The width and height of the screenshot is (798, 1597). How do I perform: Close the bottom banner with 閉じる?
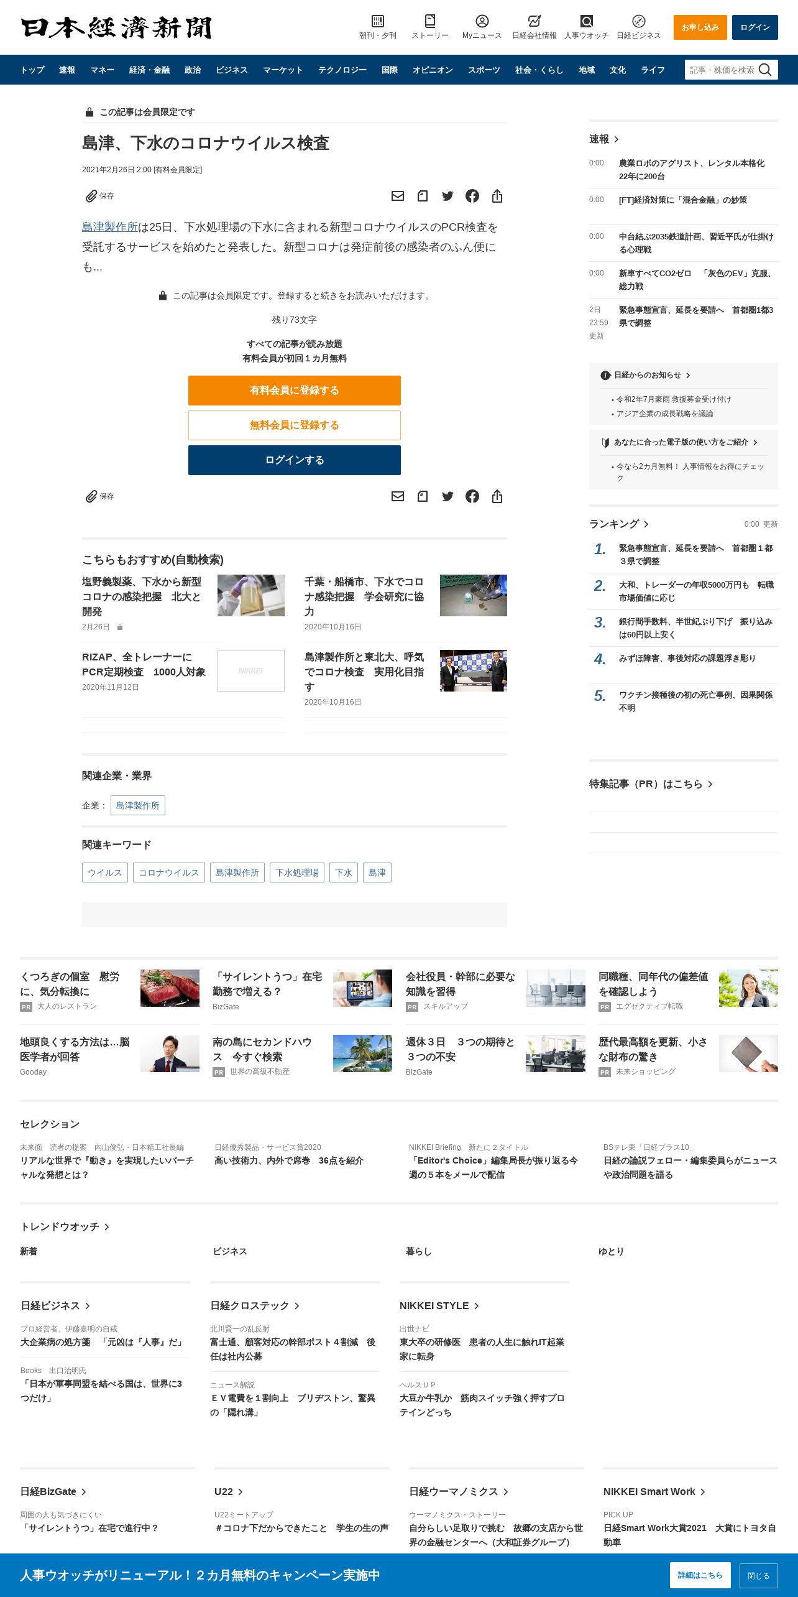click(759, 1575)
